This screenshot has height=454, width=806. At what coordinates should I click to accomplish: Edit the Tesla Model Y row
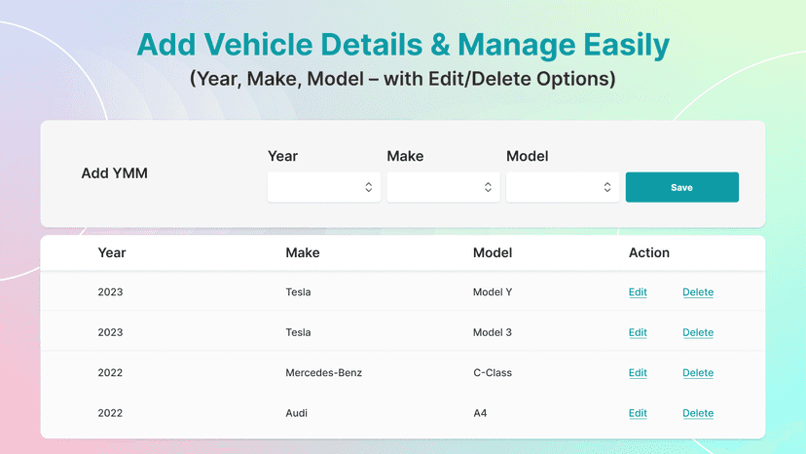[638, 292]
